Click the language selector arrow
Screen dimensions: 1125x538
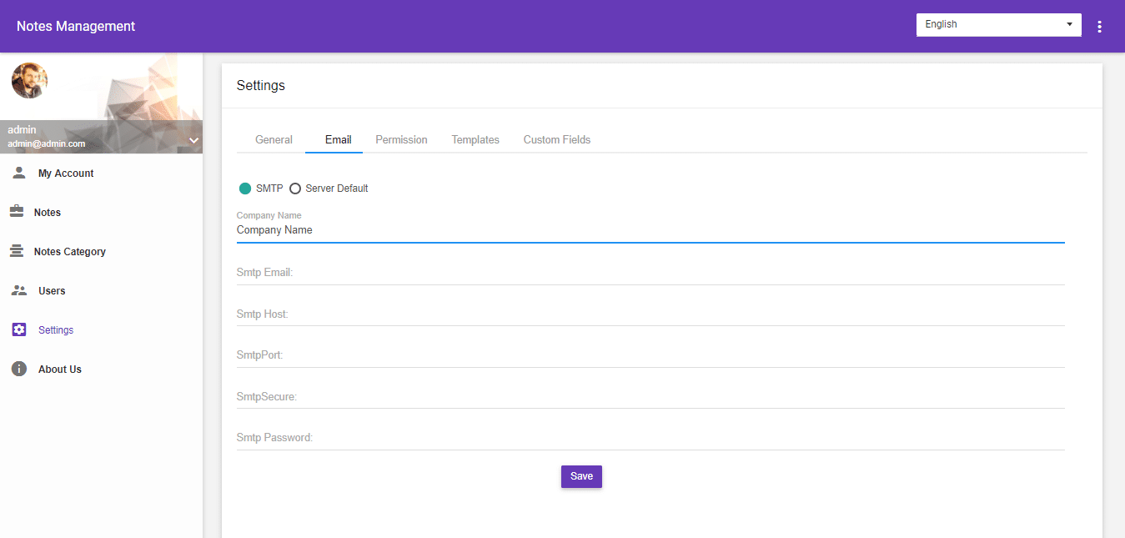[x=1068, y=24]
